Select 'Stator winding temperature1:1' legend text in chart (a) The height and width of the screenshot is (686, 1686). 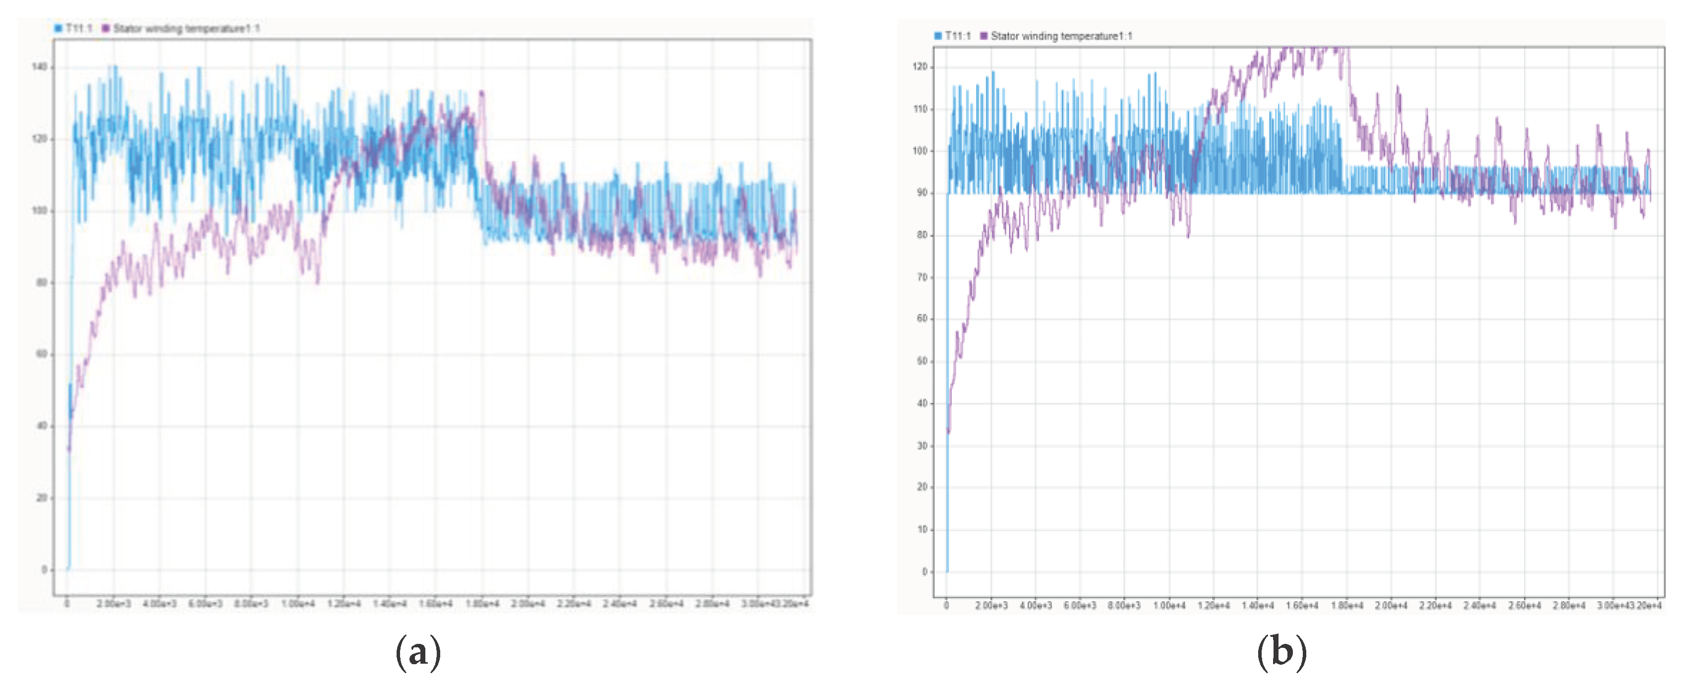[186, 28]
